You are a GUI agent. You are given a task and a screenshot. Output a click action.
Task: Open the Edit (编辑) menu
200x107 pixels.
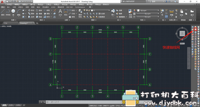tap(17, 5)
